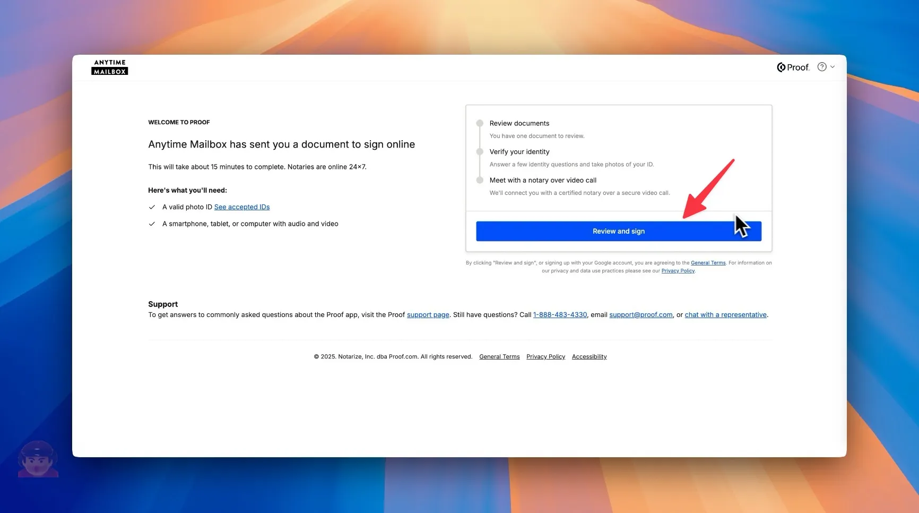The image size is (919, 513).
Task: Click the 2025 Notarize copyright text
Action: 393,357
